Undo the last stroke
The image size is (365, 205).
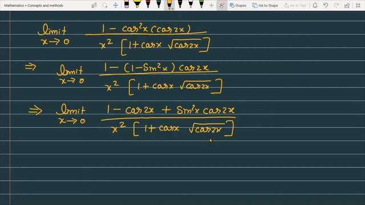pos(326,5)
